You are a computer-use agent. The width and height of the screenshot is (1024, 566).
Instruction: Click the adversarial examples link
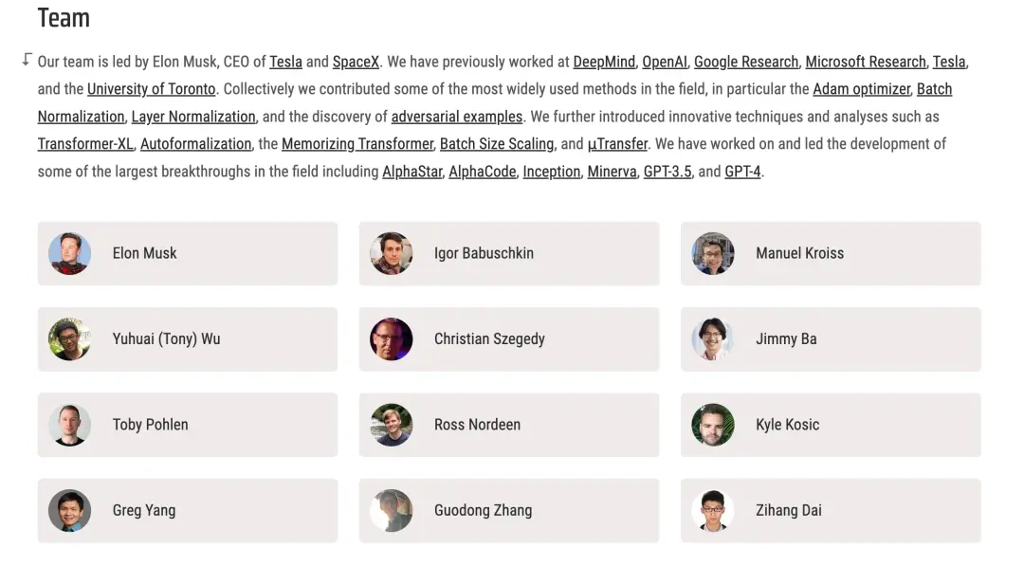[457, 117]
